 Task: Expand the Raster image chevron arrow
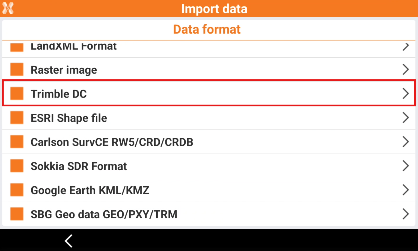point(406,69)
